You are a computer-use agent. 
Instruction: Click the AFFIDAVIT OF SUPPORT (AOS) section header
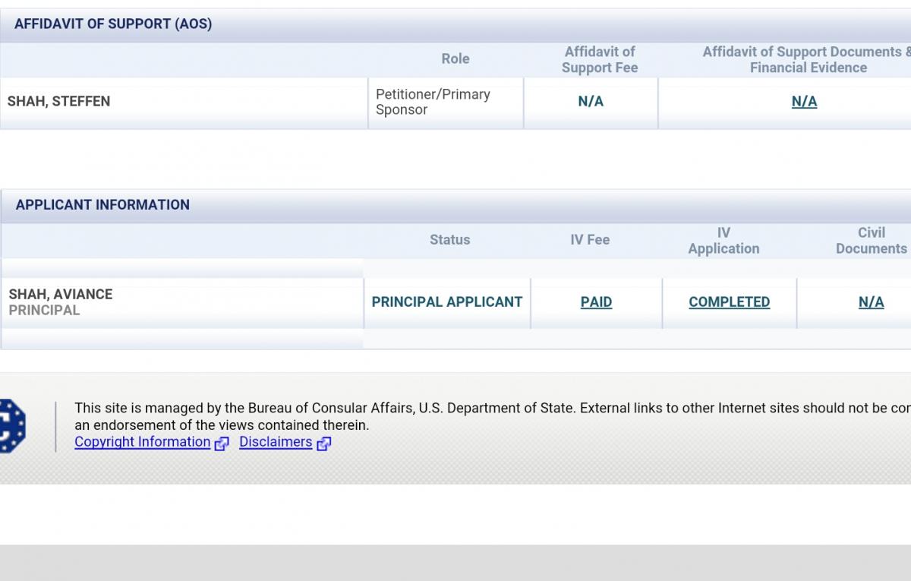(x=113, y=24)
